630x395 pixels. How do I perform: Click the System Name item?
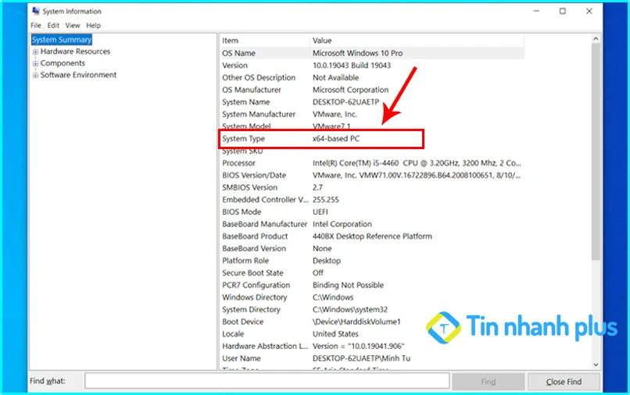coord(246,102)
